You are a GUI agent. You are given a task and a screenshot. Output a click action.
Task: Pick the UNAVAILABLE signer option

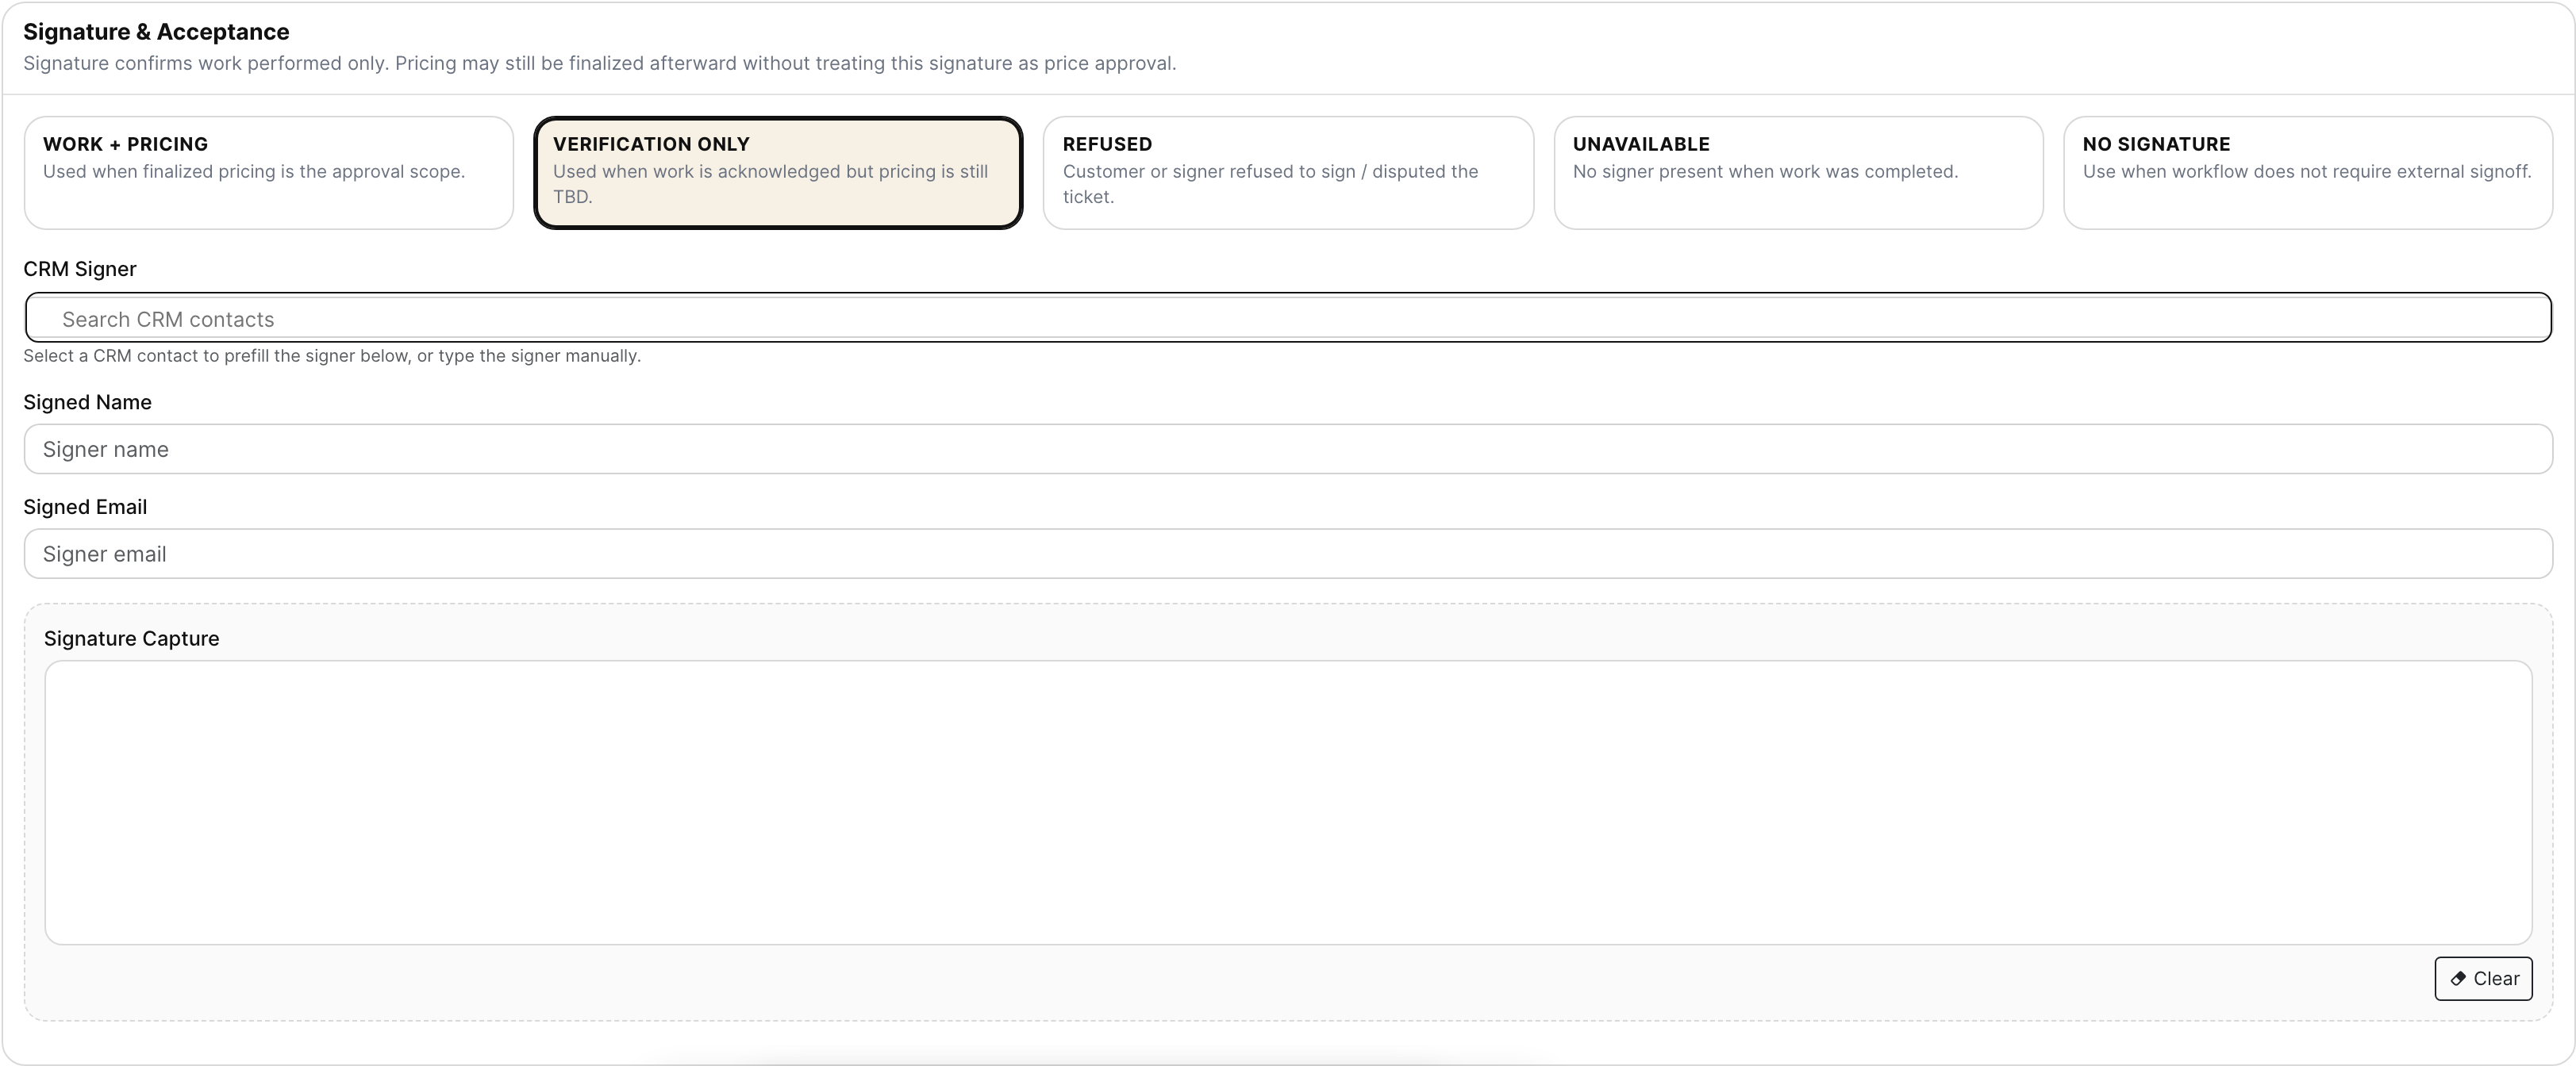pyautogui.click(x=1798, y=173)
